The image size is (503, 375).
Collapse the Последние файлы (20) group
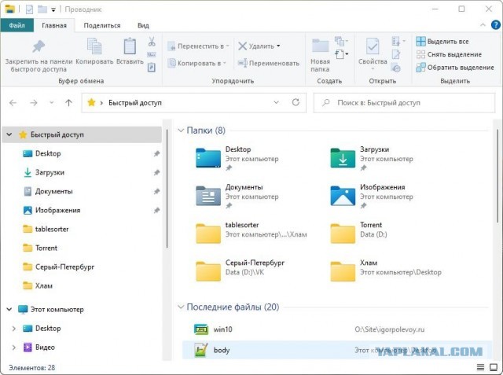pos(181,307)
